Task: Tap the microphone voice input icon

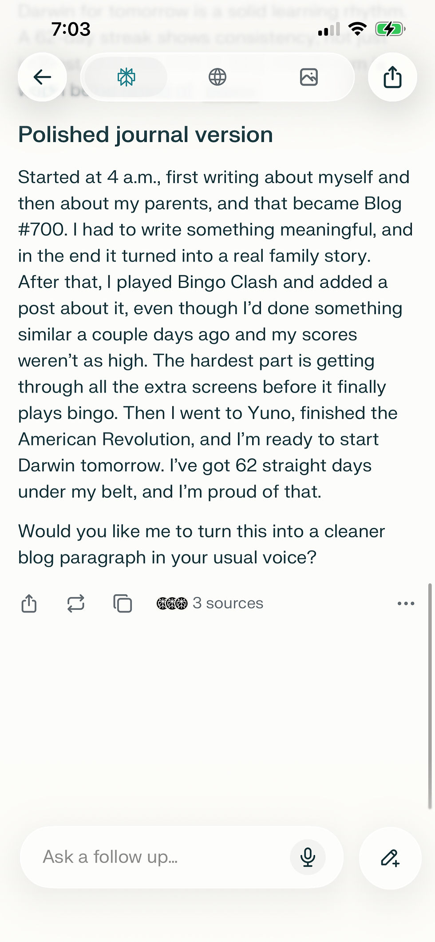Action: click(x=308, y=857)
